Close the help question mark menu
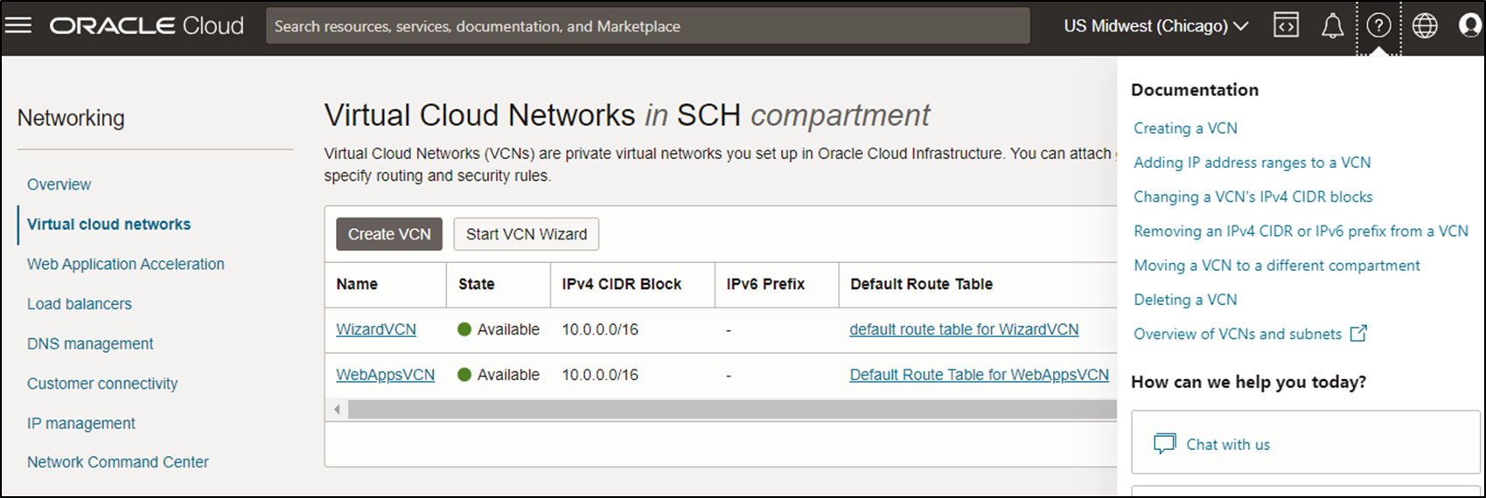Image resolution: width=1486 pixels, height=498 pixels. point(1378,26)
